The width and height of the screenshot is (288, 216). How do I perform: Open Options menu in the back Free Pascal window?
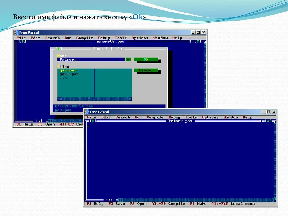point(140,38)
